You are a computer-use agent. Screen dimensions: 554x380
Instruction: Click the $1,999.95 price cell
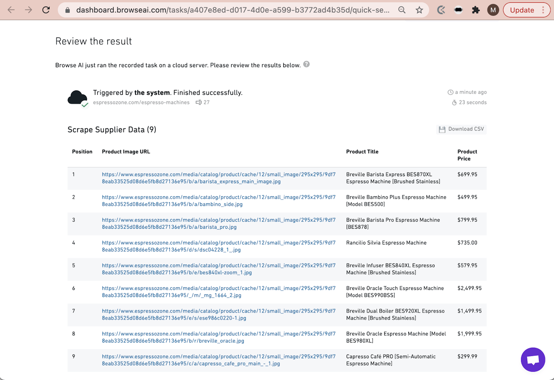click(470, 334)
